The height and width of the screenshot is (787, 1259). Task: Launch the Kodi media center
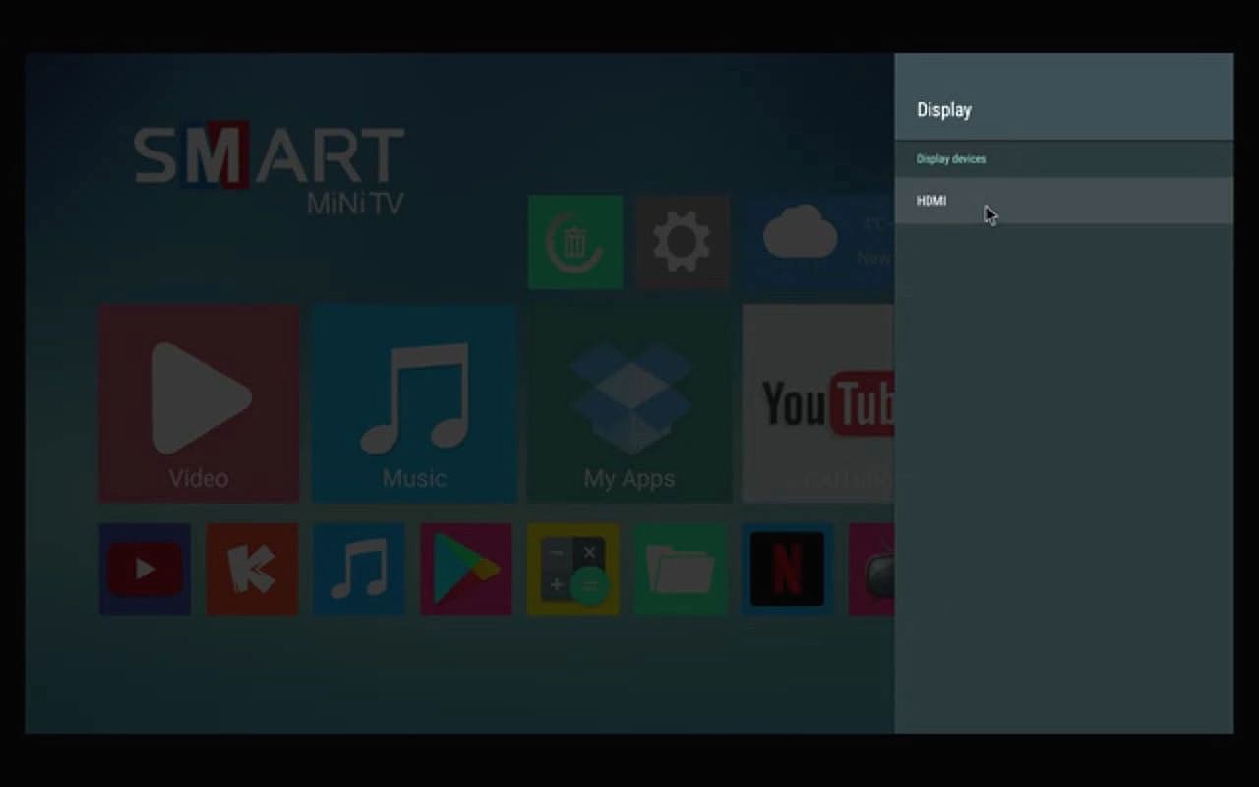point(252,569)
